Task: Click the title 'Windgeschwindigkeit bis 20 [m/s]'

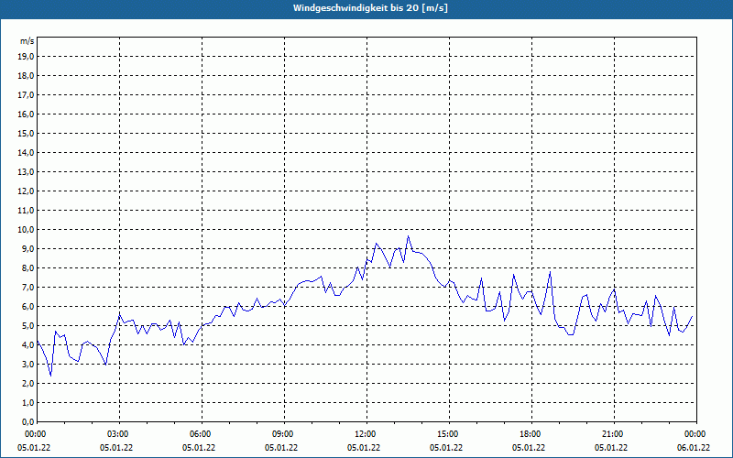Action: tap(370, 8)
